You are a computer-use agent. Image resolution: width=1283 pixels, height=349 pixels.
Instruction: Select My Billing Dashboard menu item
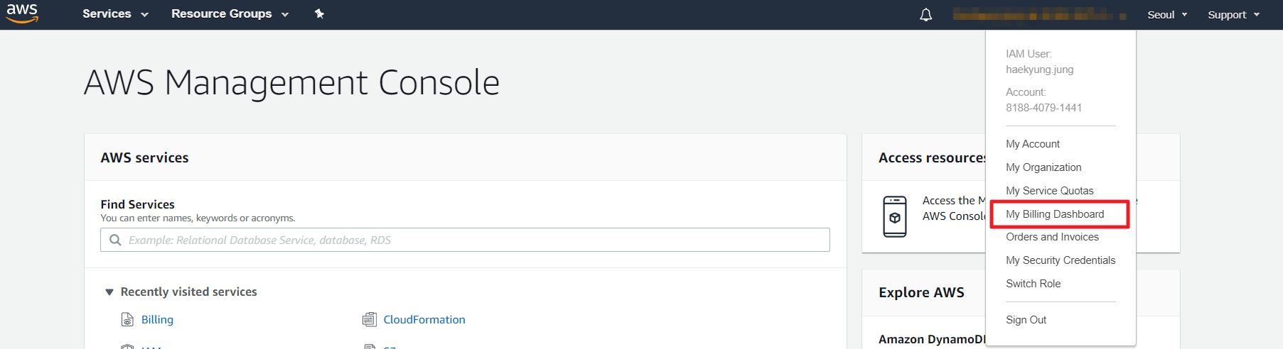tap(1055, 214)
